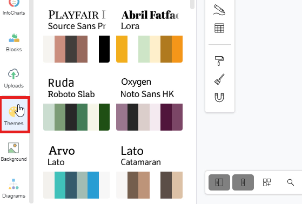Open the magnifier search tool

[291, 182]
